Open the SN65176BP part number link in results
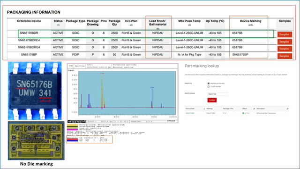This screenshot has height=169, width=300. point(190,113)
